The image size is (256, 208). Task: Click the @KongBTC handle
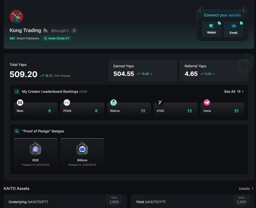60,31
